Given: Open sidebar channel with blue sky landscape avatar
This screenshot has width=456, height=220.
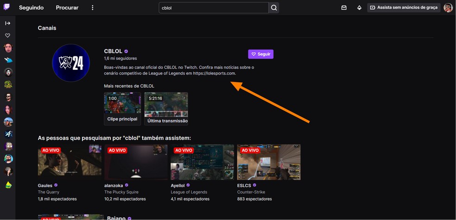Looking at the screenshot, I should (8, 122).
